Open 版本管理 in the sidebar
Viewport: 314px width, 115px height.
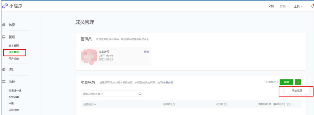click(14, 46)
